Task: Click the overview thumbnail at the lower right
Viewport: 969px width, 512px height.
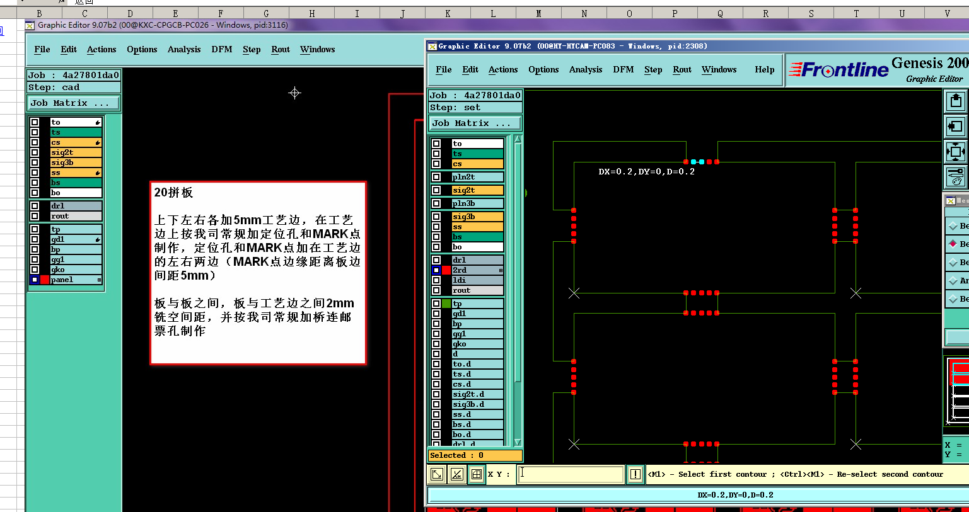Action: point(958,392)
